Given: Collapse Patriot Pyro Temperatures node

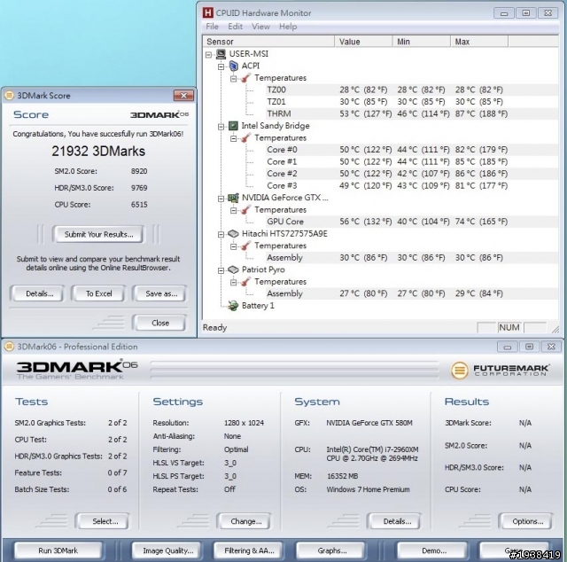Looking at the screenshot, I should pos(234,282).
